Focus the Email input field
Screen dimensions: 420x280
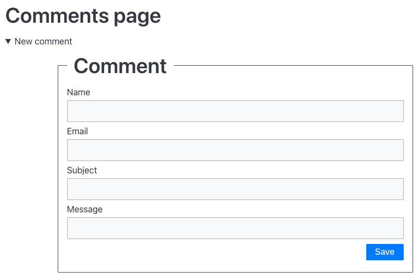(235, 150)
